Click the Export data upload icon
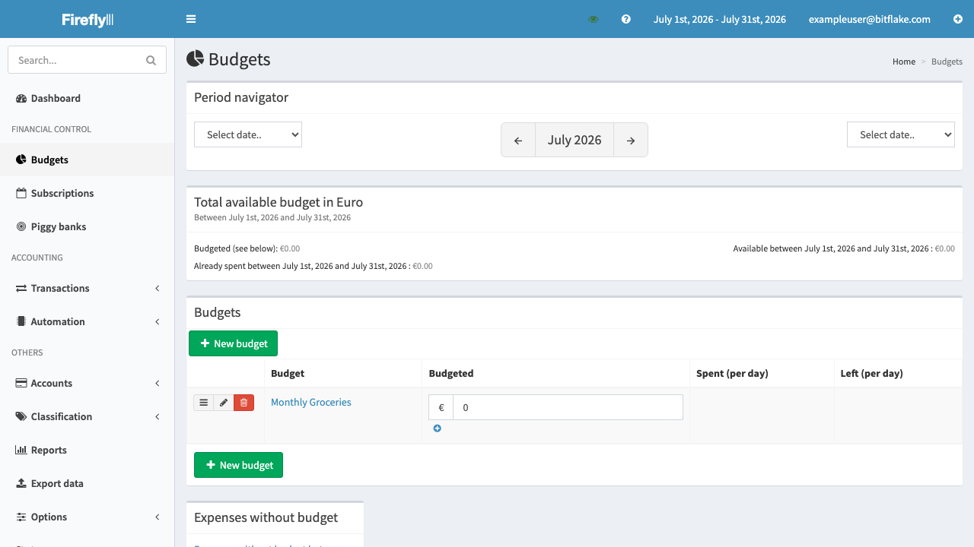This screenshot has width=974, height=547. click(21, 483)
